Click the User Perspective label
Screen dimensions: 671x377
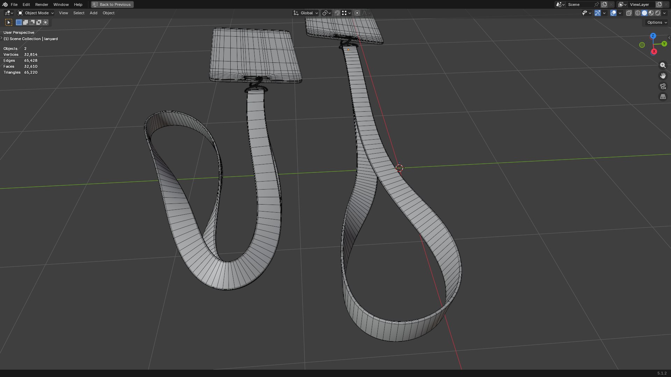coord(19,32)
